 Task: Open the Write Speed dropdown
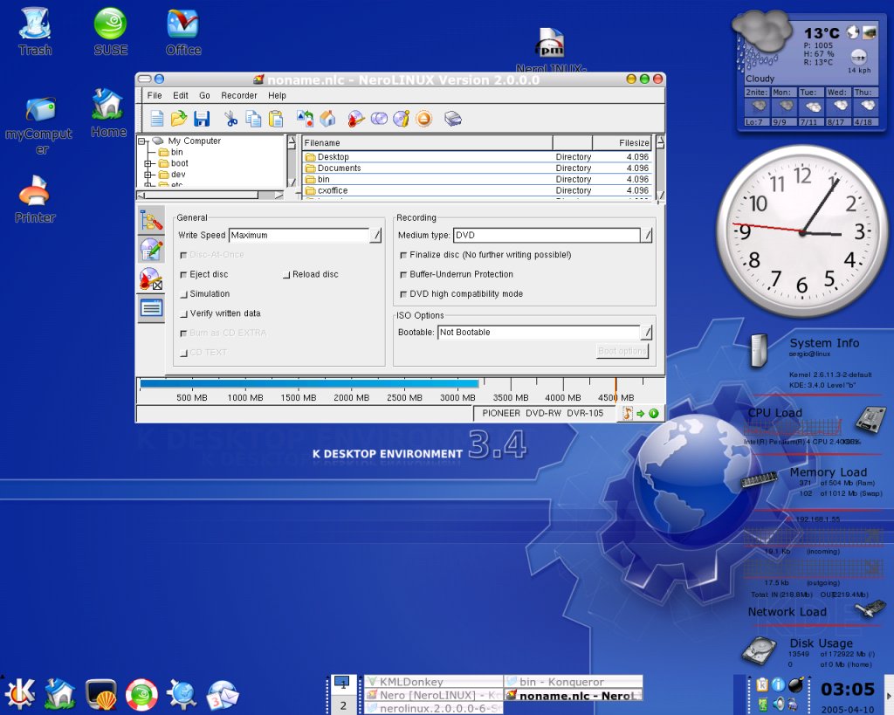tap(376, 235)
